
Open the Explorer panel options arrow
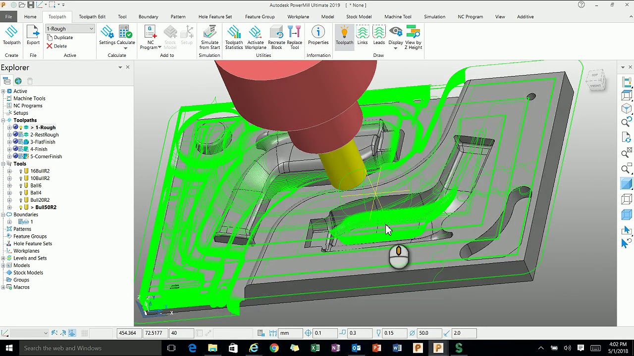coord(120,67)
